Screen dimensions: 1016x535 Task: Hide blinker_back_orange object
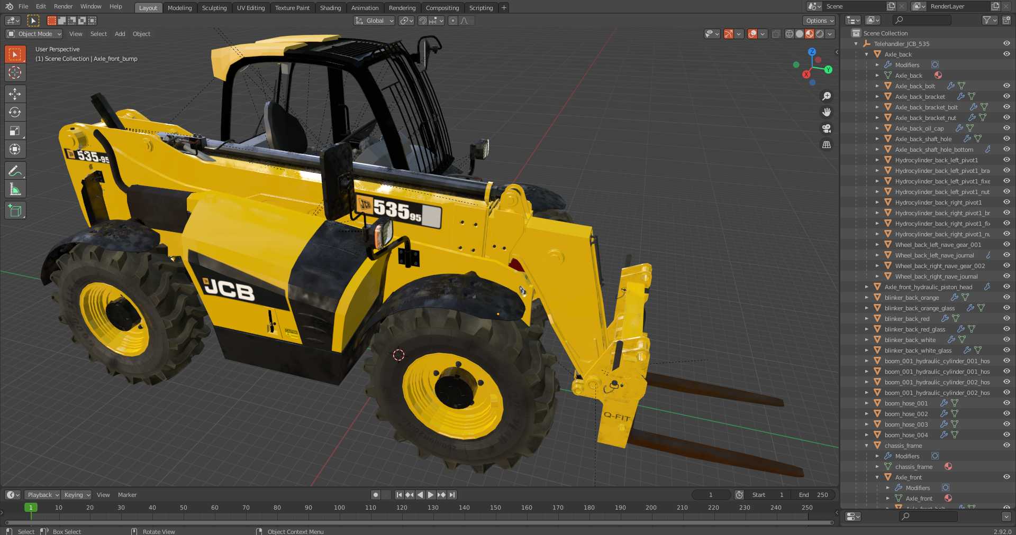1006,297
